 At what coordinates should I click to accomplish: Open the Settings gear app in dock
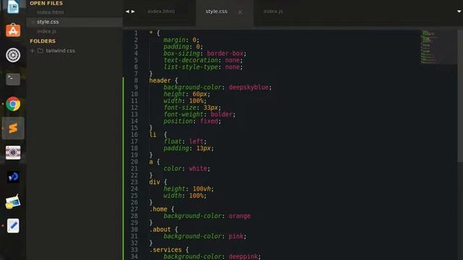(13, 55)
